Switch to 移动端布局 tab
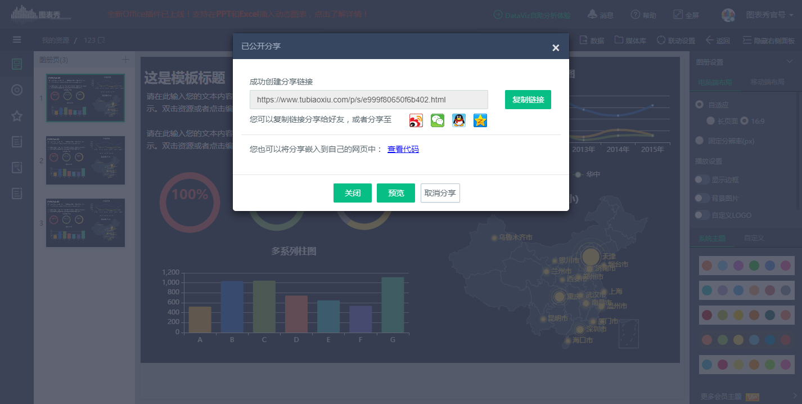The height and width of the screenshot is (404, 802). tap(767, 82)
